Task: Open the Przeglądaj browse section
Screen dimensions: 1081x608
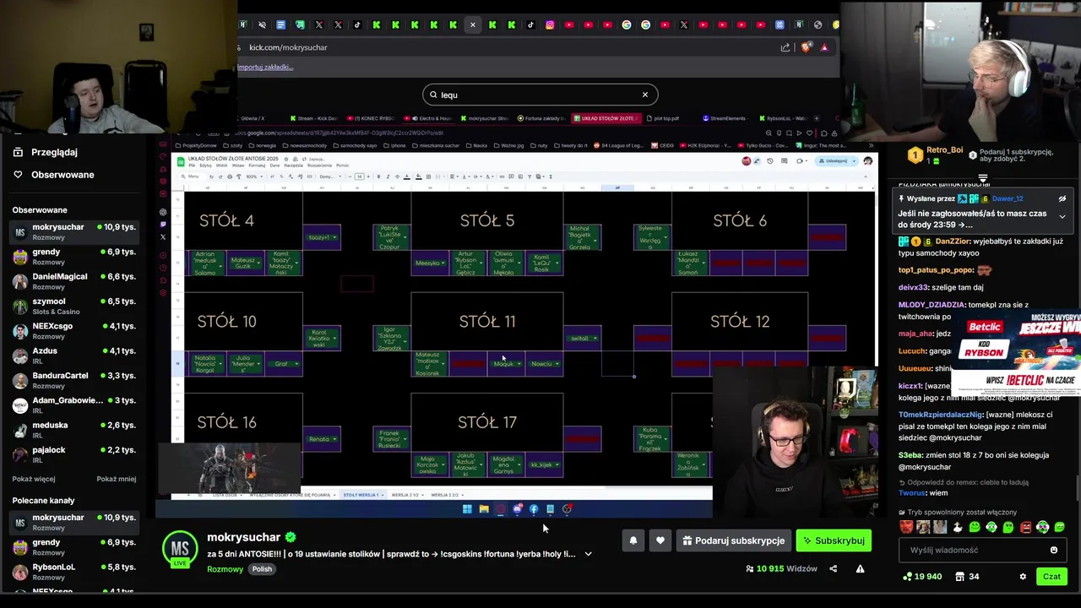Action: tap(46, 152)
